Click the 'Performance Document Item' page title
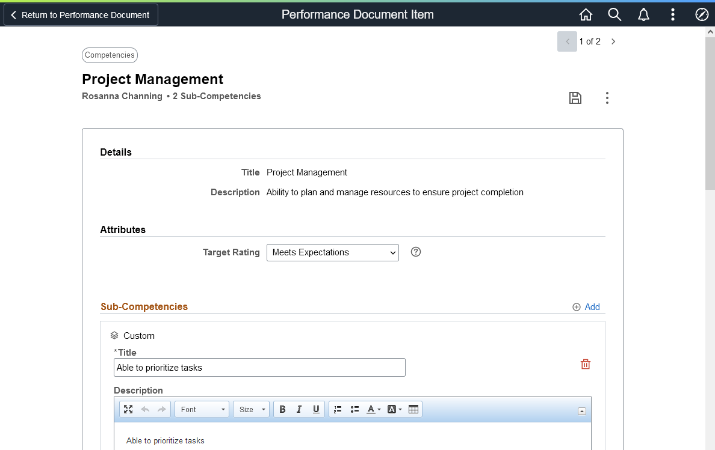The width and height of the screenshot is (715, 450). [x=357, y=14]
